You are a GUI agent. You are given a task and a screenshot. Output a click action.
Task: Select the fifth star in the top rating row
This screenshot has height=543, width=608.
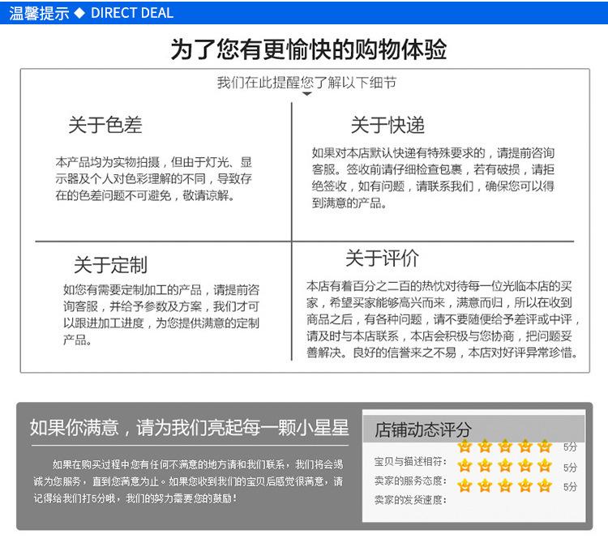pyautogui.click(x=544, y=446)
